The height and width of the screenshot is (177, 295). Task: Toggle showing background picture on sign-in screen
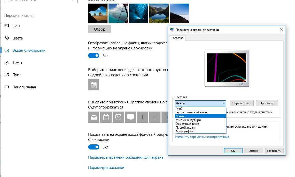(94, 147)
